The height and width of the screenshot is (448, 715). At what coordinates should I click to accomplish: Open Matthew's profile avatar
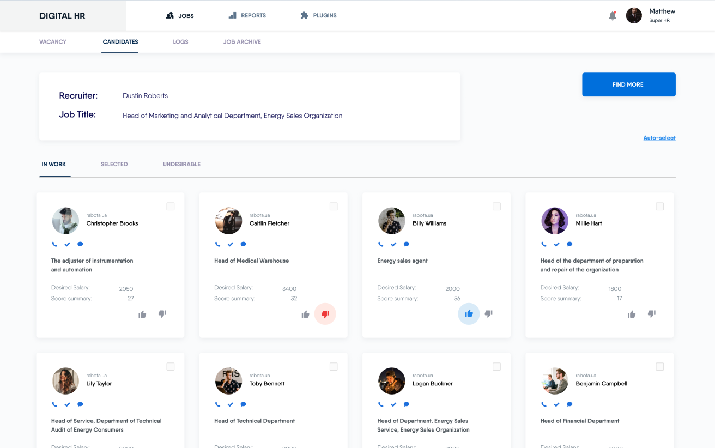coord(634,15)
